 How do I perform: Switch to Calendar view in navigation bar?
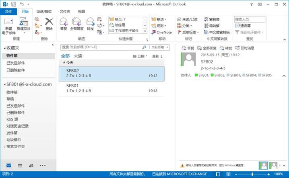point(20,166)
